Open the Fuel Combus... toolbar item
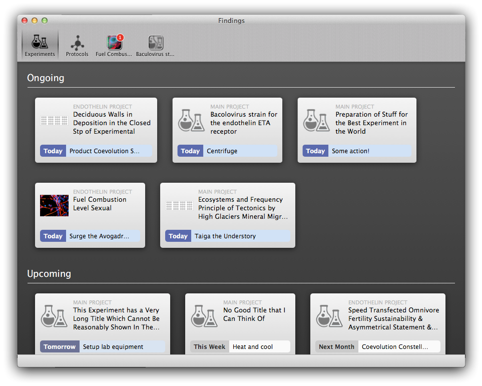Viewport: 482px width, 386px height. coord(114,46)
